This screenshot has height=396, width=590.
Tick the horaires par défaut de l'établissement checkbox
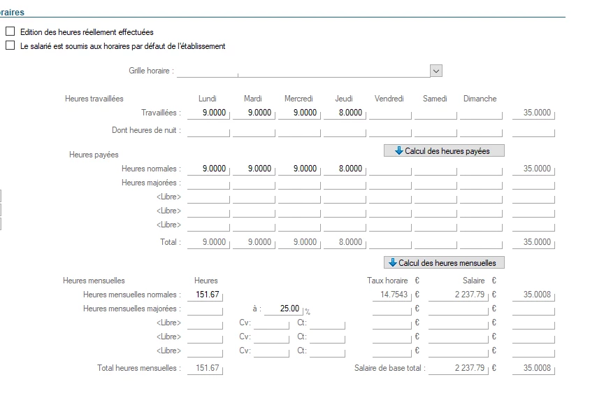[x=10, y=45]
